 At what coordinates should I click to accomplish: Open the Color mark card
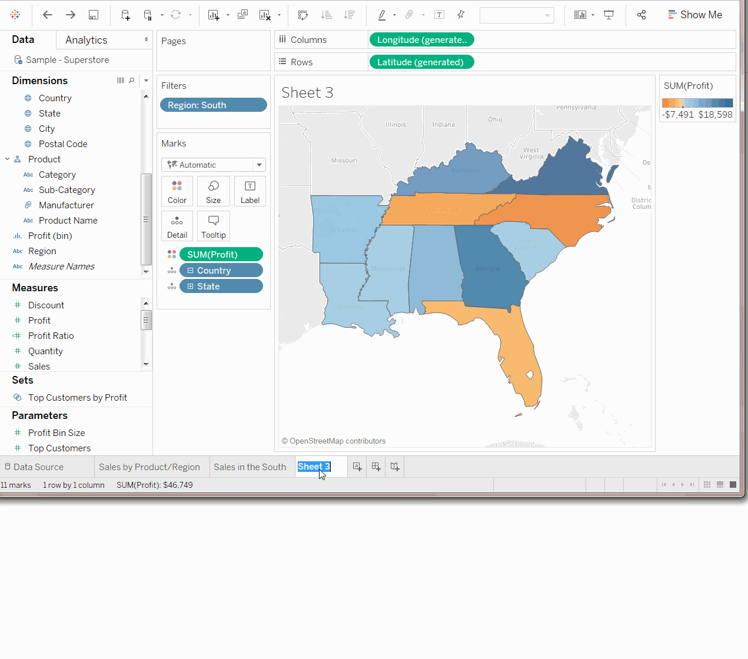tap(177, 191)
